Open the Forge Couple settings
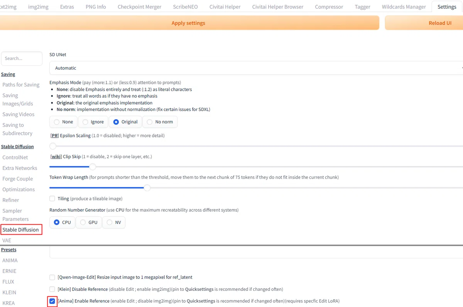463x307 pixels. [x=18, y=179]
